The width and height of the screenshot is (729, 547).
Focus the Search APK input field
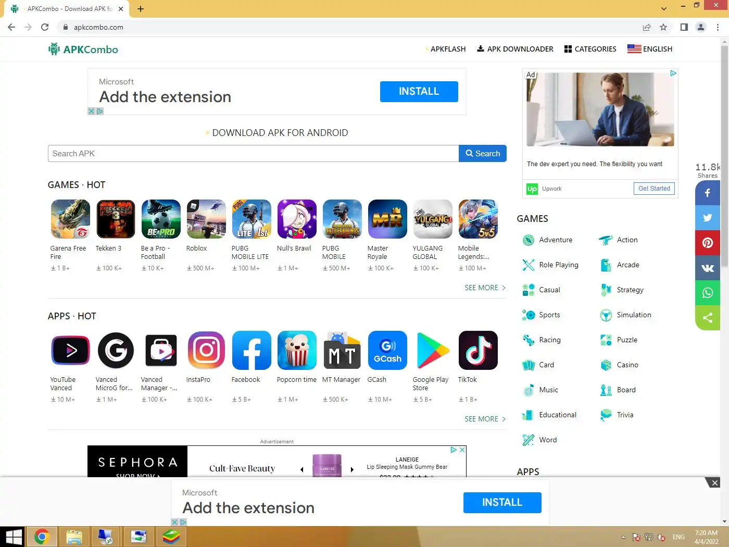253,154
